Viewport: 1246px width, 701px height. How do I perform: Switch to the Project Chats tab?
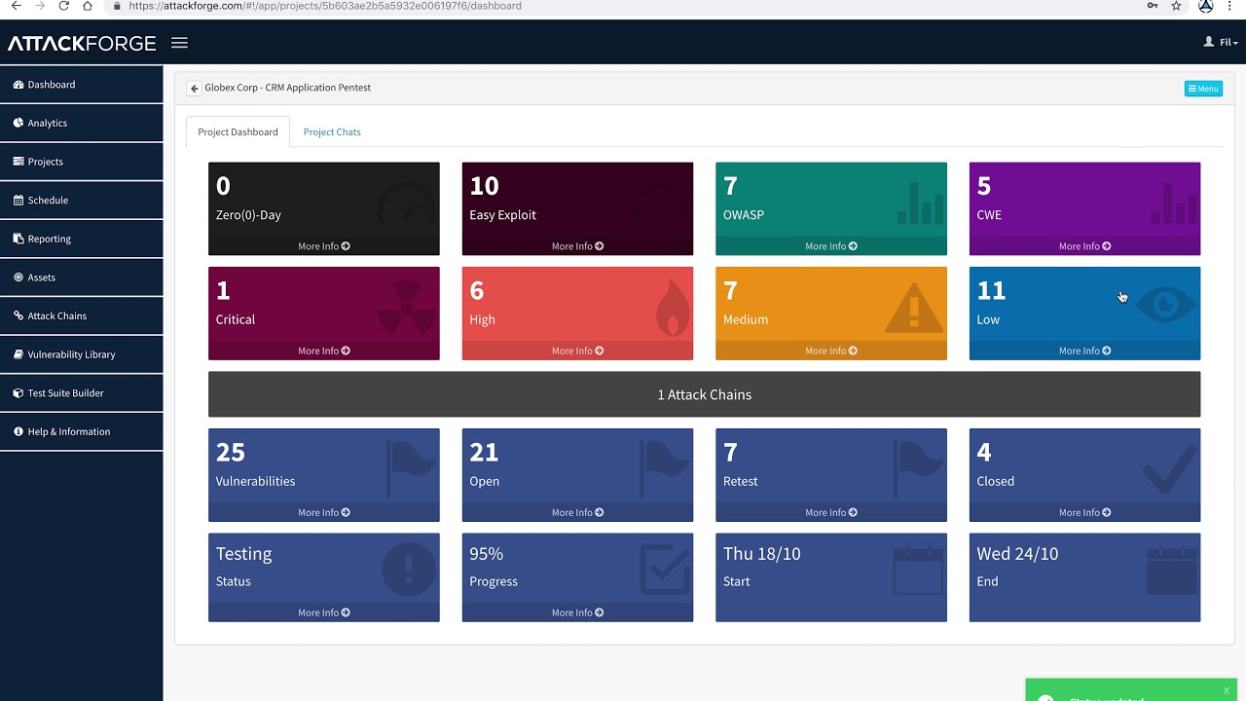pos(332,132)
